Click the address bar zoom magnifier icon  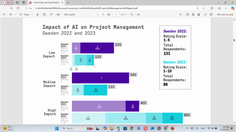pyautogui.click(x=198, y=8)
